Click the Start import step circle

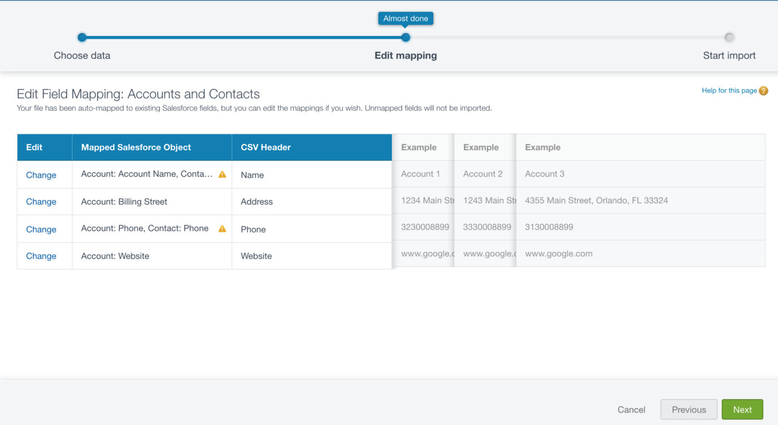(729, 38)
